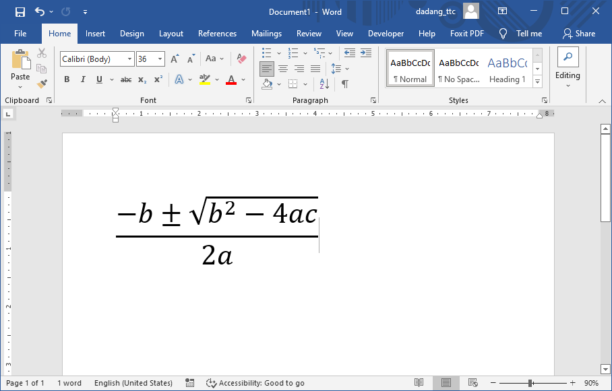Viewport: 612px width, 391px height.
Task: Open the Font Color dropdown arrow
Action: click(243, 79)
